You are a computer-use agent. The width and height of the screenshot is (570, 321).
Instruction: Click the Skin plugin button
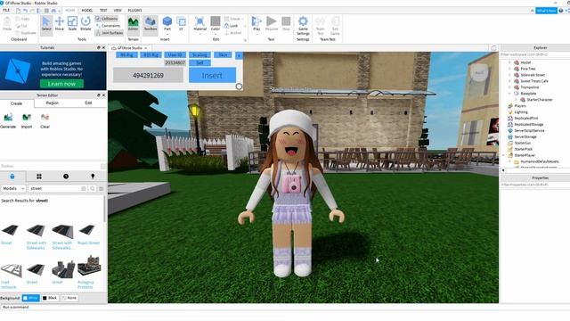pos(223,55)
